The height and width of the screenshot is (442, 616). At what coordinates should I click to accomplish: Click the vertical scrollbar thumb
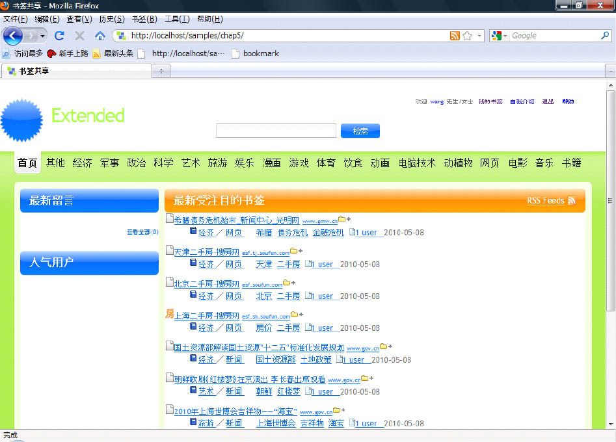(611, 201)
